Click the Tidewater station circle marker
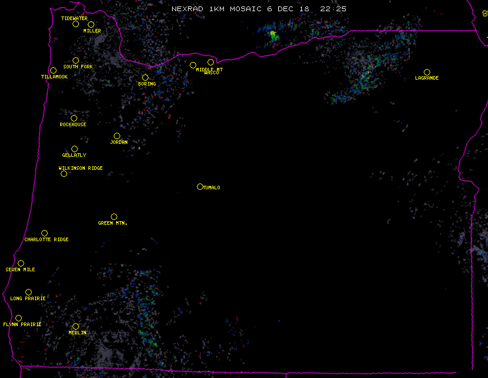Image resolution: width=488 pixels, height=378 pixels. (x=75, y=24)
